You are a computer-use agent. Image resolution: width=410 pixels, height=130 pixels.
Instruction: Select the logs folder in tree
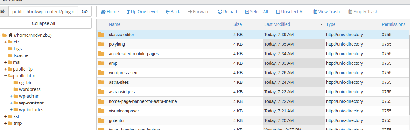coord(18,49)
